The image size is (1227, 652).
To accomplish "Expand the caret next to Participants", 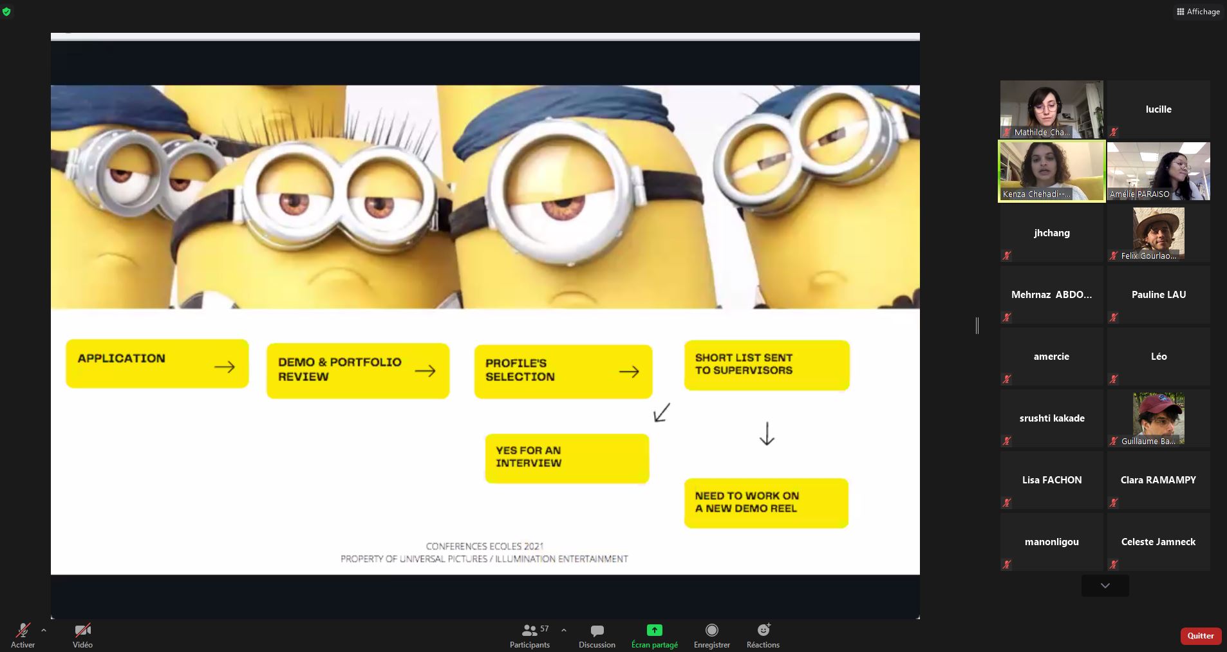I will [x=564, y=630].
